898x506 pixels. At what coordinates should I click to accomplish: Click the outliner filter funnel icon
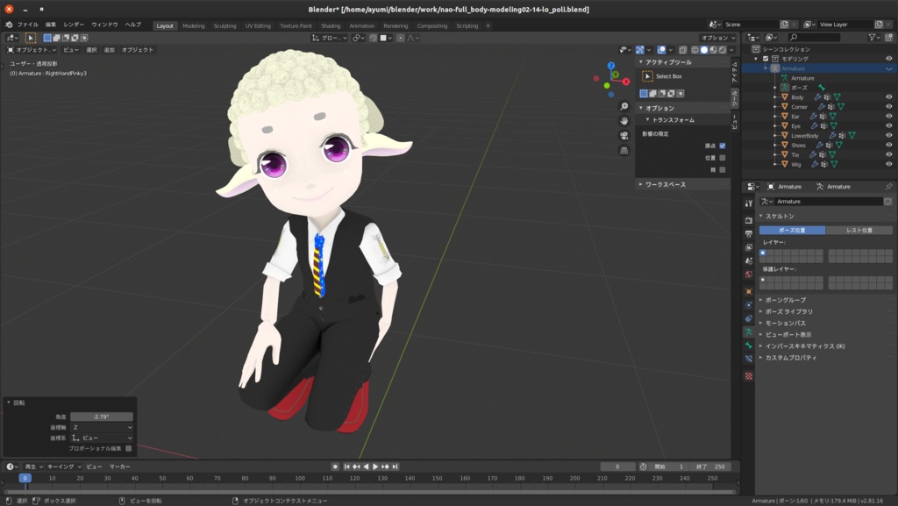[x=872, y=39]
